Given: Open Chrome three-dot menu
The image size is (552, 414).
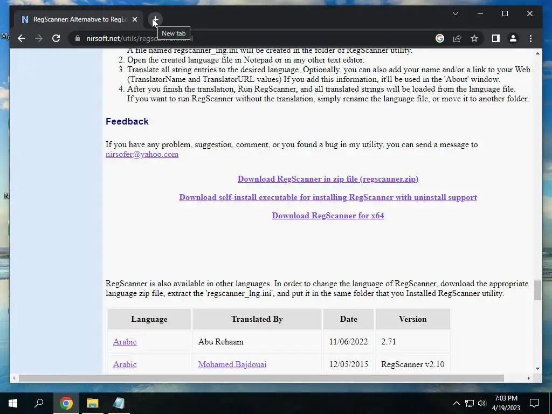Looking at the screenshot, I should click(x=530, y=38).
